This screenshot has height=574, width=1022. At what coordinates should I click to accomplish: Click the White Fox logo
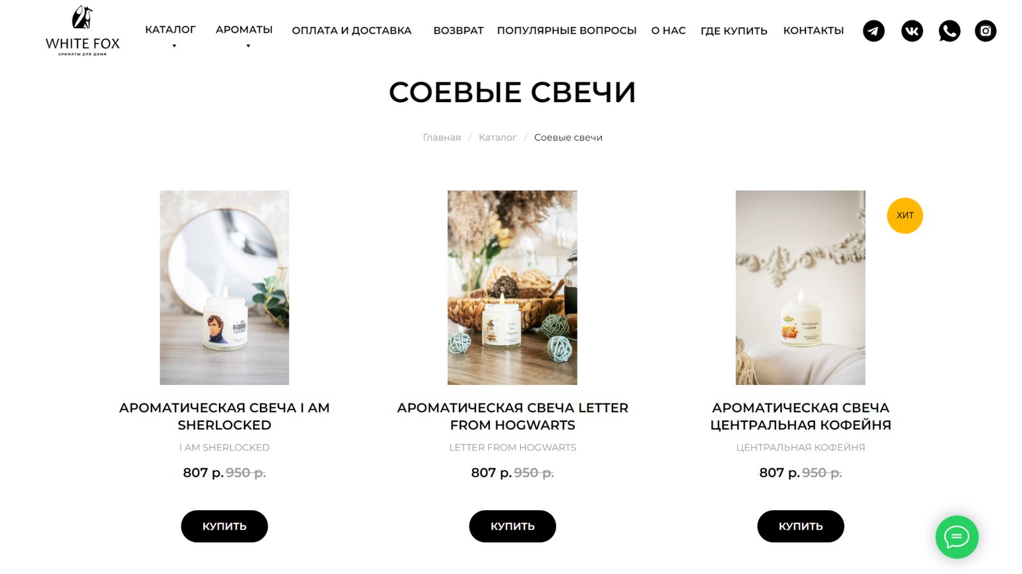point(82,30)
